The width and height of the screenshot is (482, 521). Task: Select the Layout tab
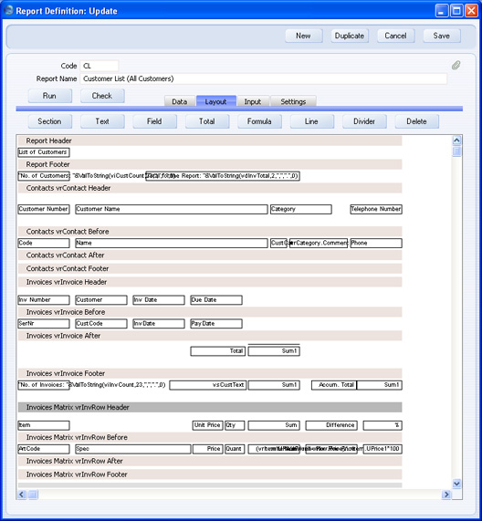point(216,101)
